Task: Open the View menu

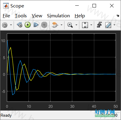Action: pos(37,16)
